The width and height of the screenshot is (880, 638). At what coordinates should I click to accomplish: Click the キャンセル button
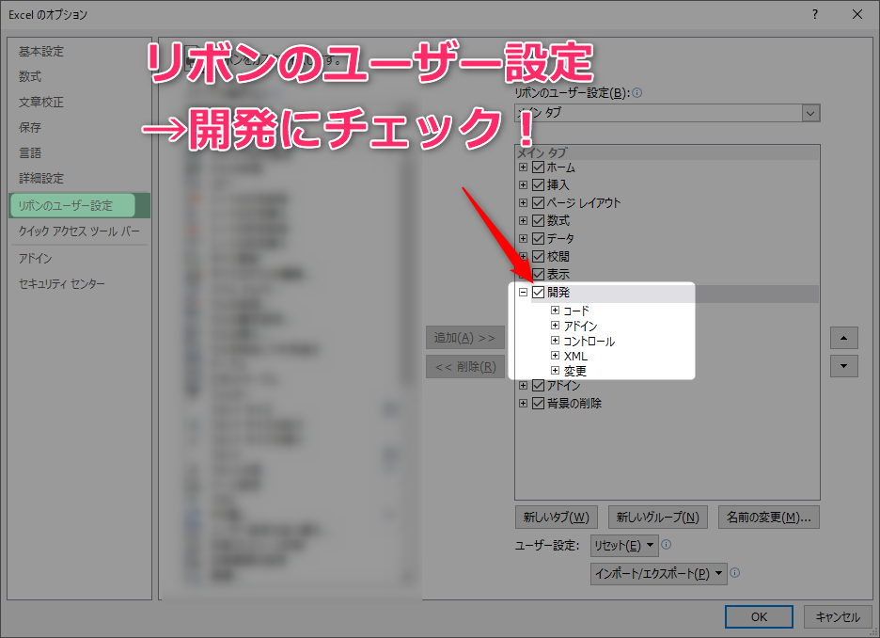click(838, 616)
